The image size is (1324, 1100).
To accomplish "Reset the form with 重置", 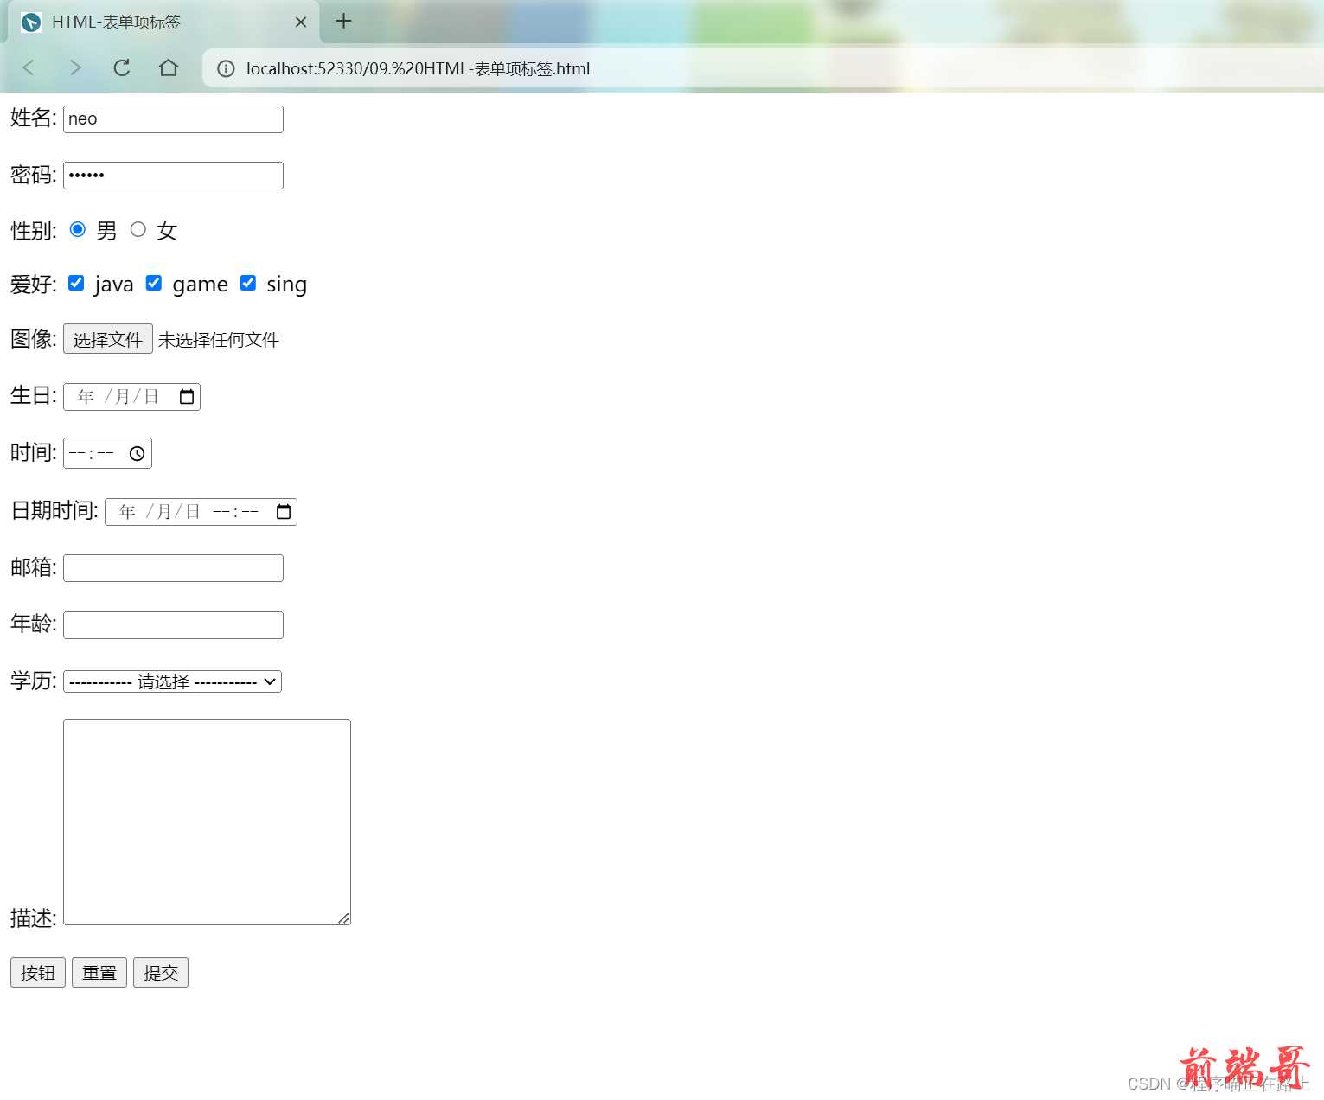I will tap(99, 973).
